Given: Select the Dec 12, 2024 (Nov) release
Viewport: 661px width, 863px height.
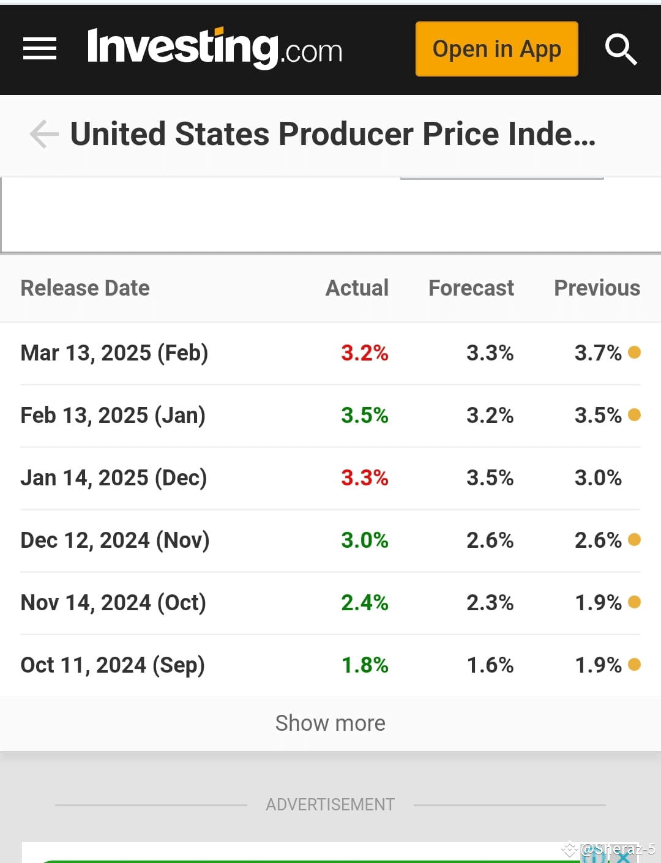Looking at the screenshot, I should (x=330, y=540).
